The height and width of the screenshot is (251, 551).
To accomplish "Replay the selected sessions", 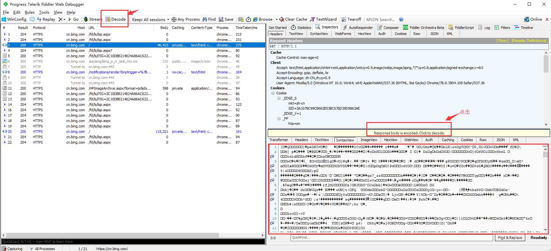I will 46,19.
